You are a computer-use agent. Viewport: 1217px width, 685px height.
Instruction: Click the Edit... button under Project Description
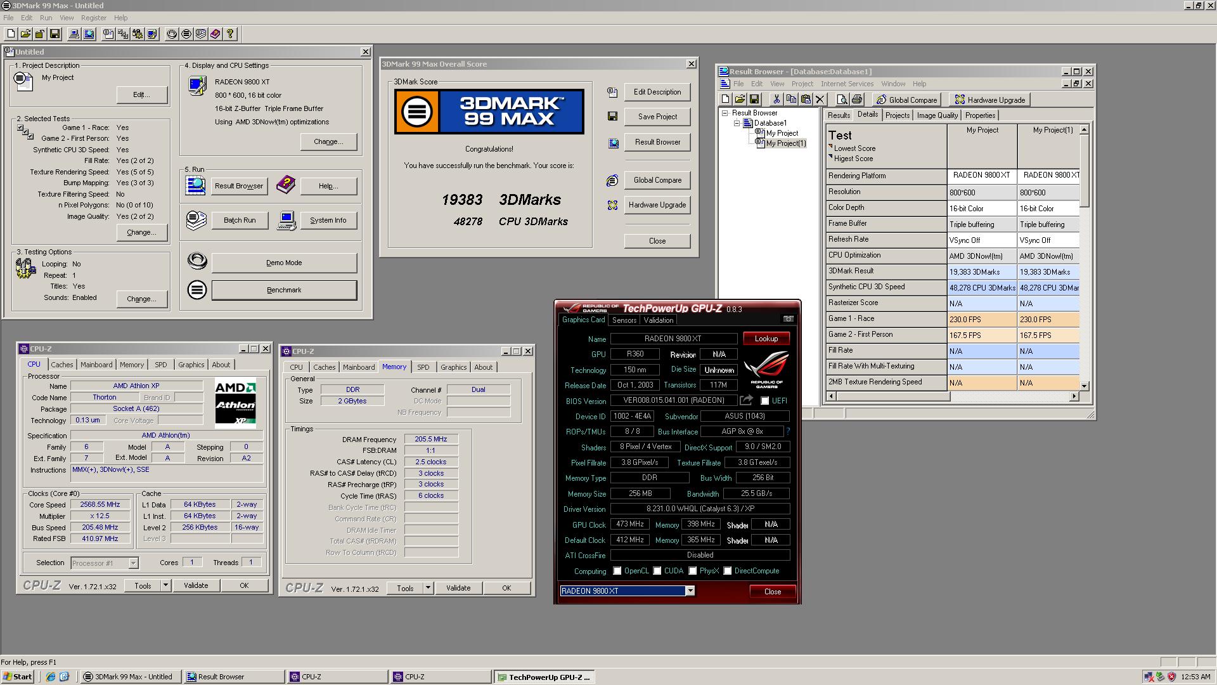pyautogui.click(x=142, y=95)
